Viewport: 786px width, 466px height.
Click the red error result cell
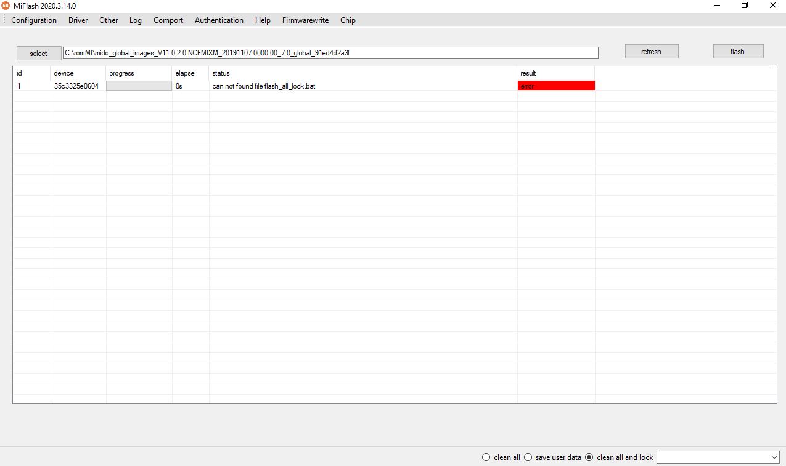(556, 86)
